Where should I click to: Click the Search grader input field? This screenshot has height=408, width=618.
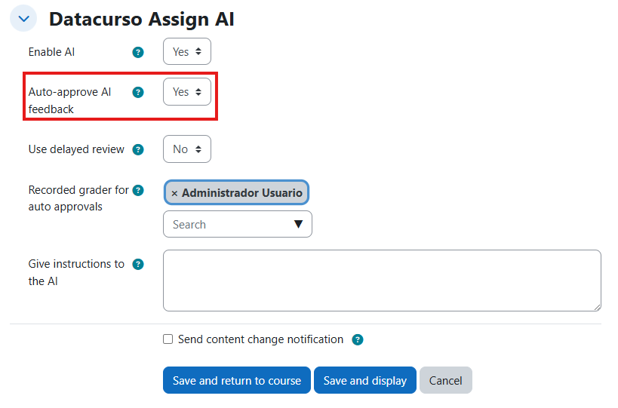coord(226,225)
